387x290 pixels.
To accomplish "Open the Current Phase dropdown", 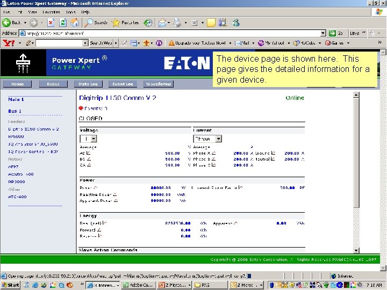I will pyautogui.click(x=207, y=139).
